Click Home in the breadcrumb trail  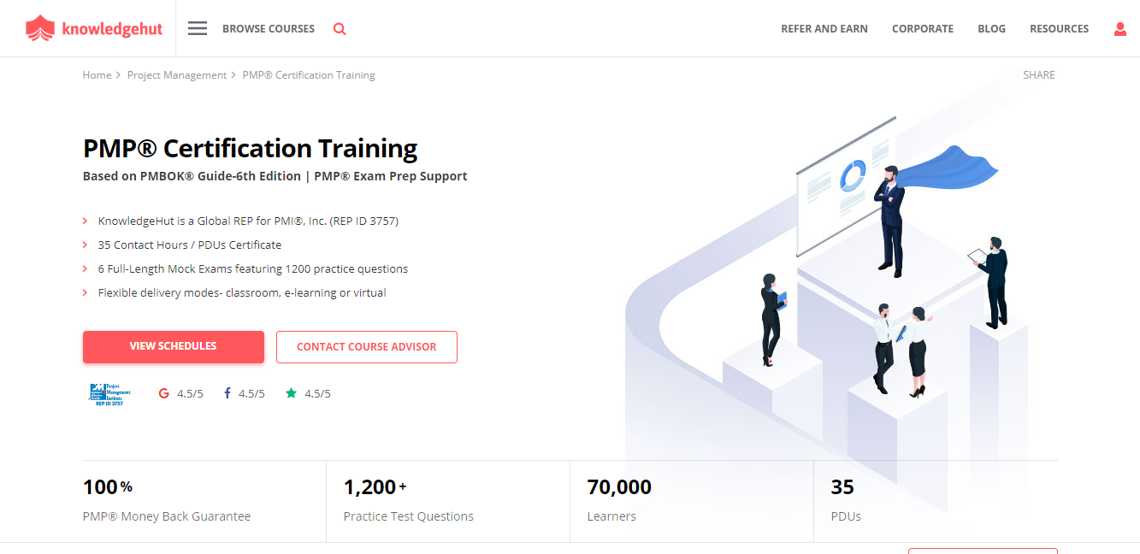tap(97, 74)
